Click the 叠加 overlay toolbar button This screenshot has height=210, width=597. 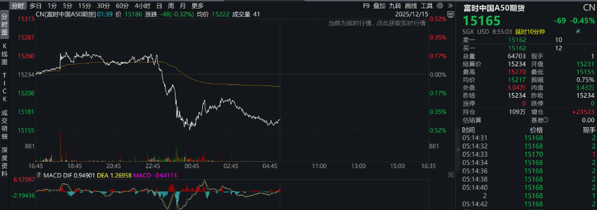point(379,6)
